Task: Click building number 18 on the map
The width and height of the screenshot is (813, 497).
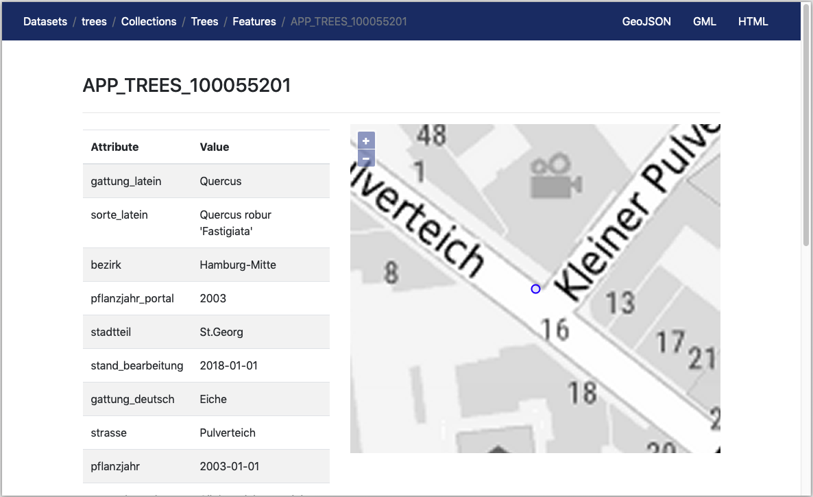Action: coord(582,392)
